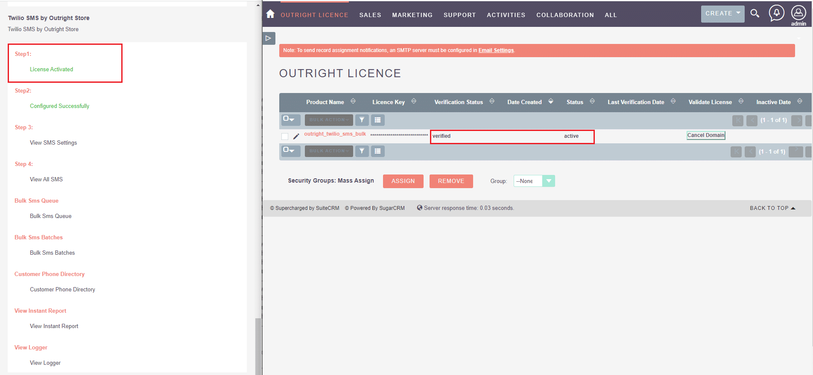Open the outright_twilio_sms_bulk record link

335,134
